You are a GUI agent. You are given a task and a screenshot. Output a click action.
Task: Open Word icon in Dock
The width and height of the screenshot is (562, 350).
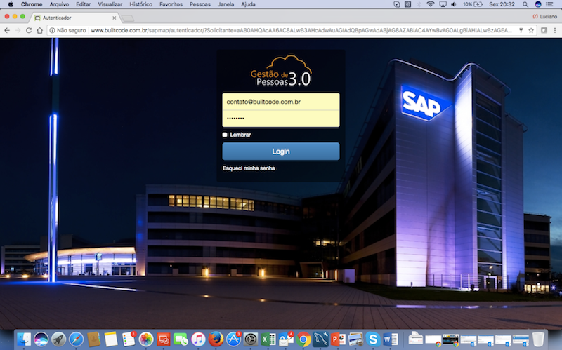pos(391,339)
